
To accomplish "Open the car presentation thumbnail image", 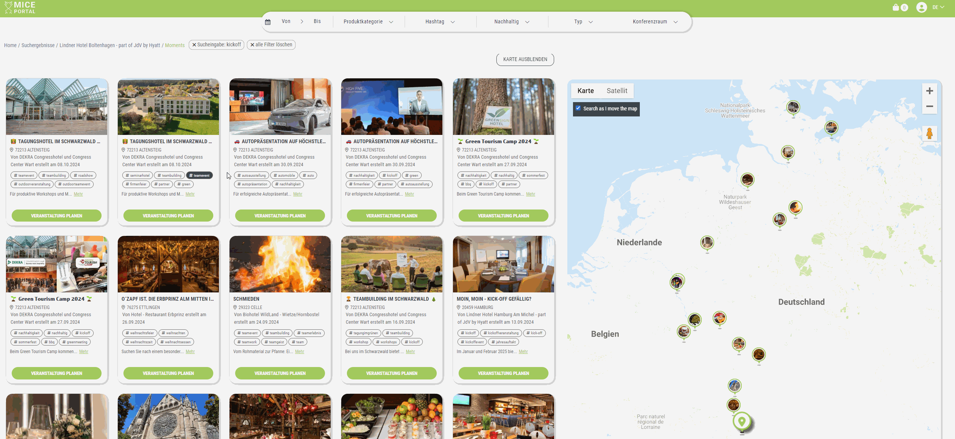I will pyautogui.click(x=280, y=107).
